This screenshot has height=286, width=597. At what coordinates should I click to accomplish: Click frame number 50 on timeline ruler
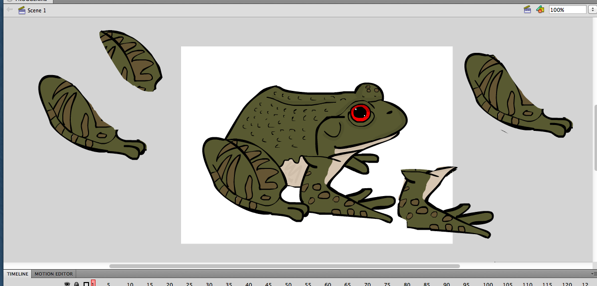(288, 284)
